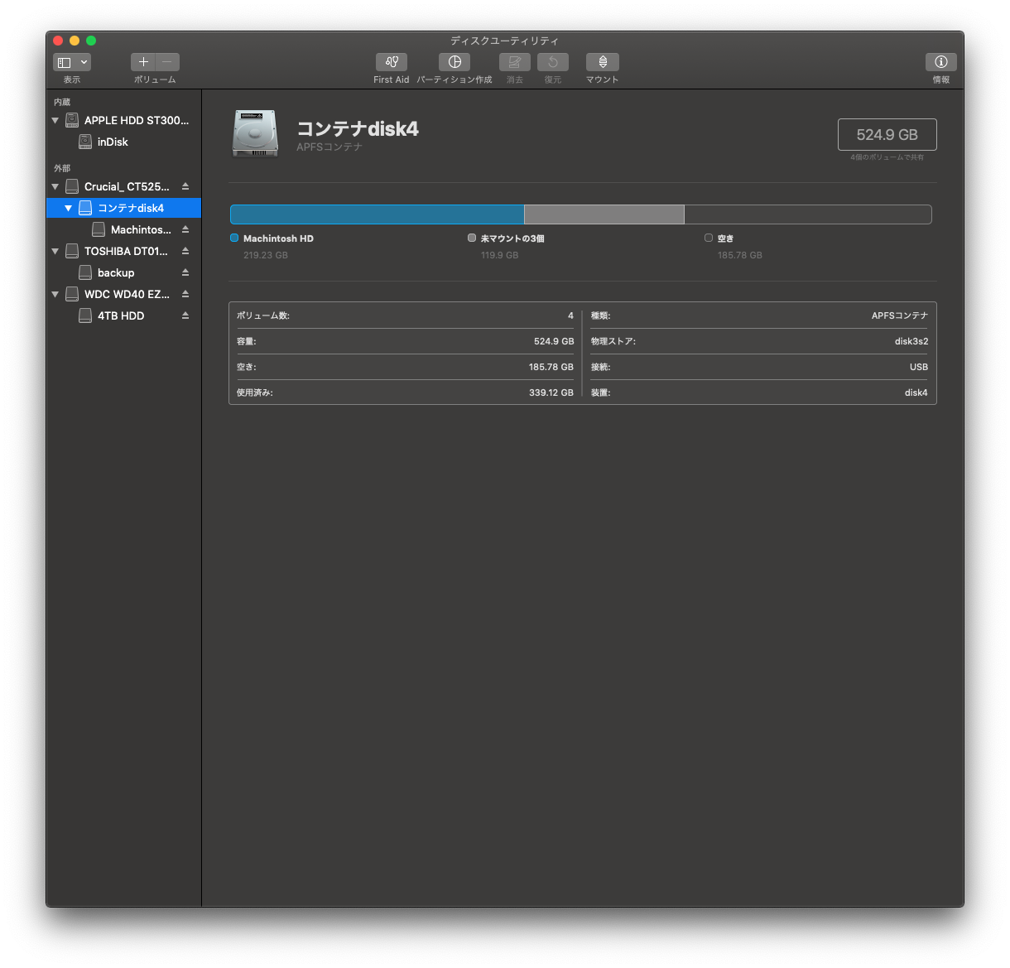Eject the Machintos... volume

(x=185, y=229)
